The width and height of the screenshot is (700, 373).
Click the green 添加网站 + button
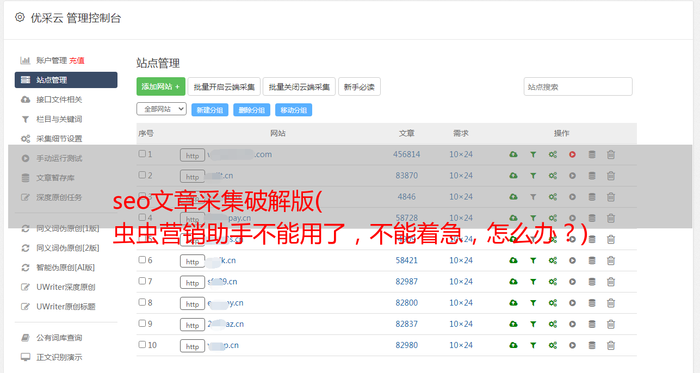pyautogui.click(x=161, y=86)
